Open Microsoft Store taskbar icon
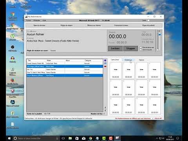The width and height of the screenshot is (188, 141). point(77,138)
